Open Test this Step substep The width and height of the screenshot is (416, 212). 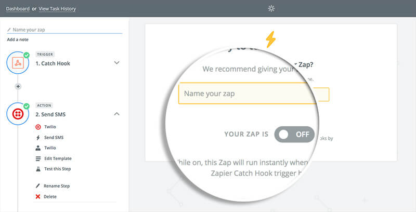[x=57, y=169]
